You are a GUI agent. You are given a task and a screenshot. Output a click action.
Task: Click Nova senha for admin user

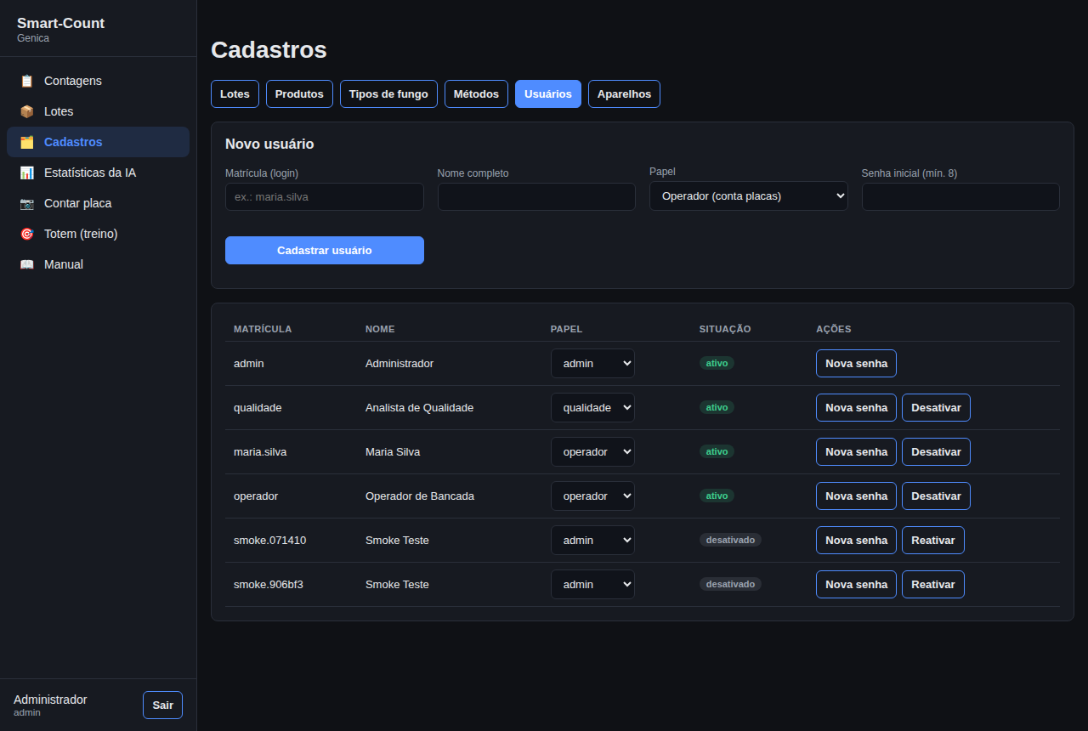[856, 363]
